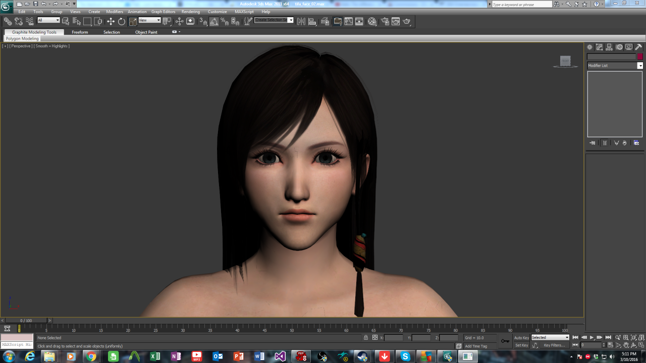Click the object color swatch
The image size is (646, 363).
click(x=640, y=56)
